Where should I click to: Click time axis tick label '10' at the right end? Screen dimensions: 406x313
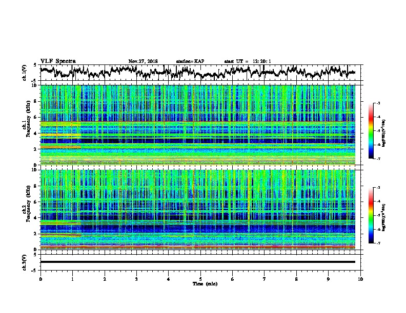(360, 279)
